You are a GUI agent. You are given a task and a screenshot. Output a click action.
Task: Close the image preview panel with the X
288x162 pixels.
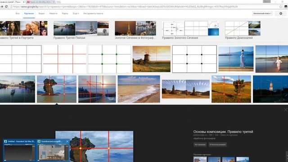coord(286,110)
